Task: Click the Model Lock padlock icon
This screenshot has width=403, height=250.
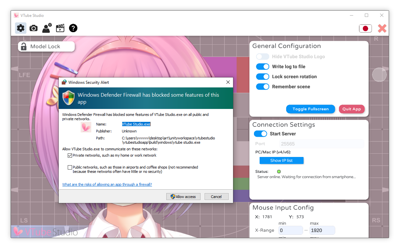Action: (24, 47)
